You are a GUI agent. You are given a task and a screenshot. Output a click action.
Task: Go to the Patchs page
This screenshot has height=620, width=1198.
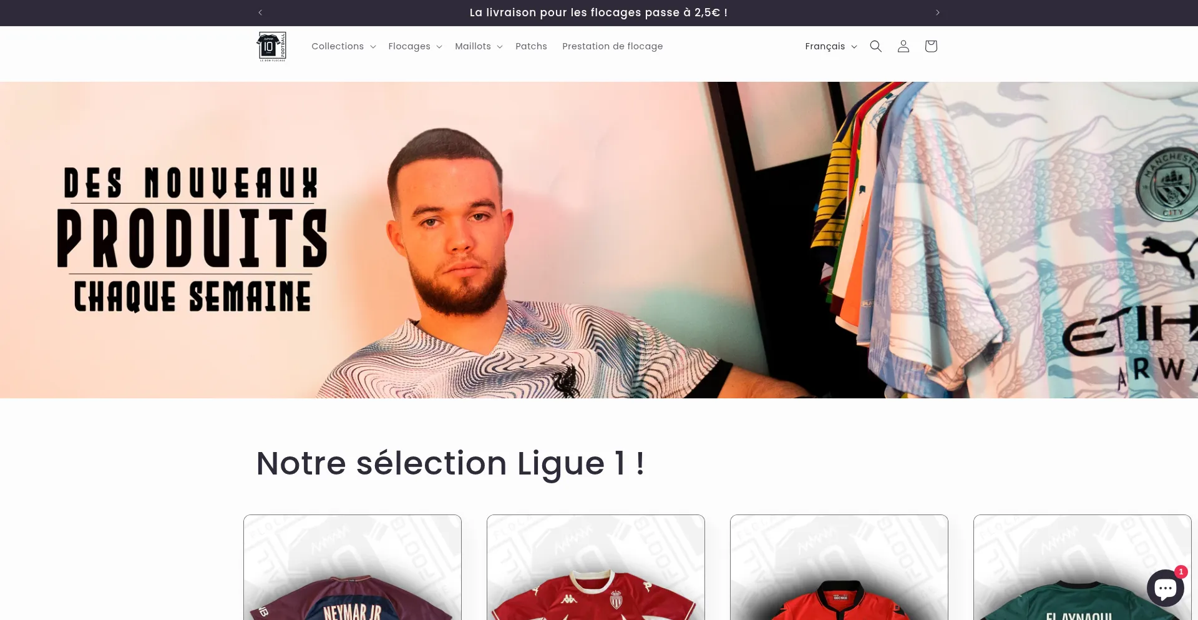pyautogui.click(x=531, y=46)
